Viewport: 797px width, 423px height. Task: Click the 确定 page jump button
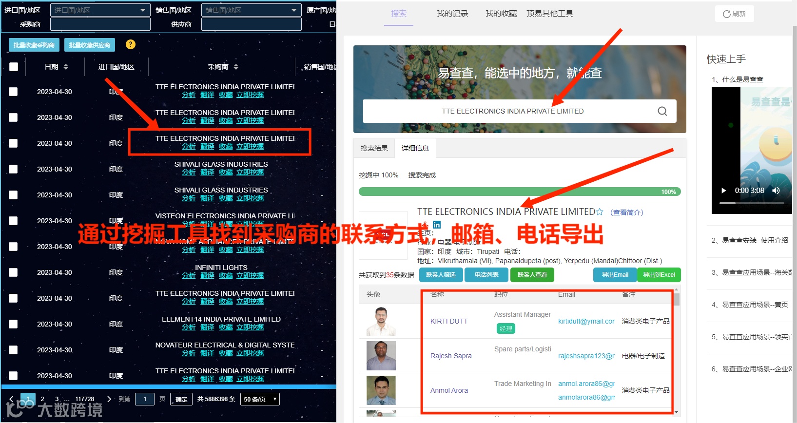181,400
